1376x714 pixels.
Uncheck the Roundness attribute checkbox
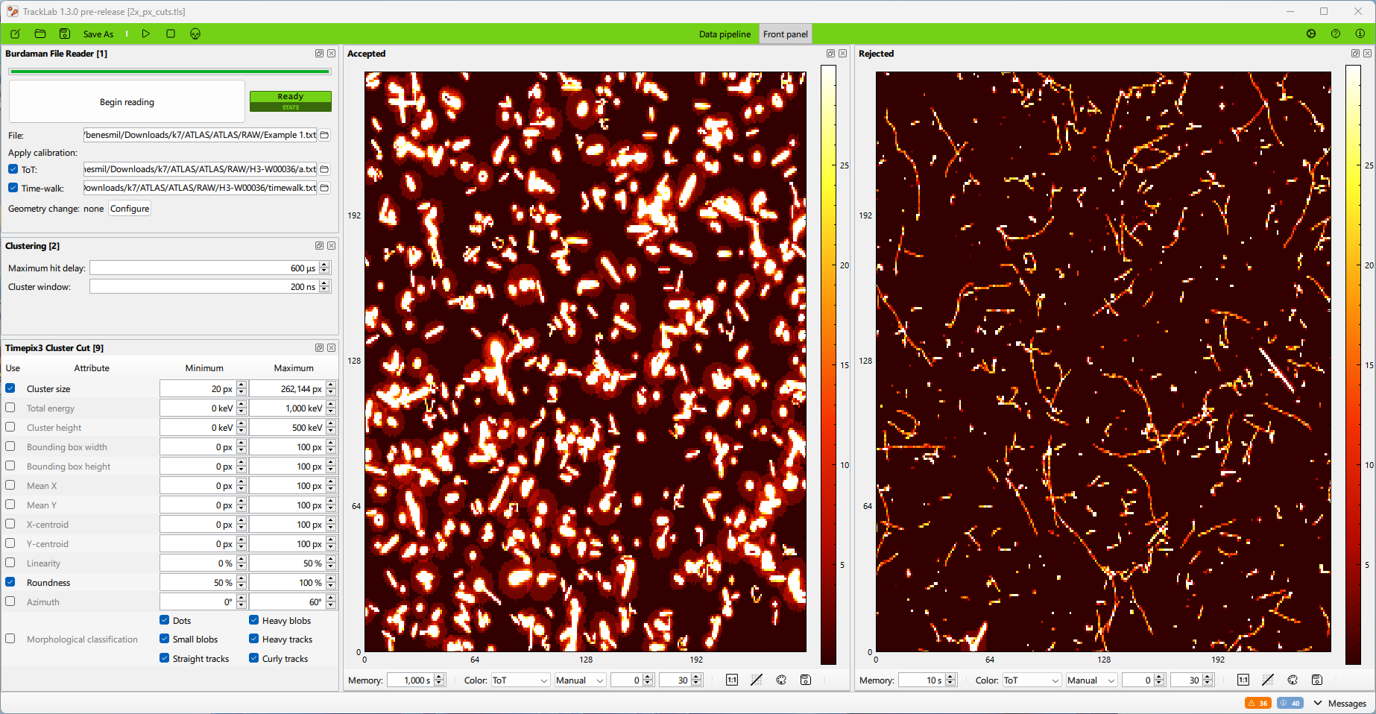pos(10,582)
